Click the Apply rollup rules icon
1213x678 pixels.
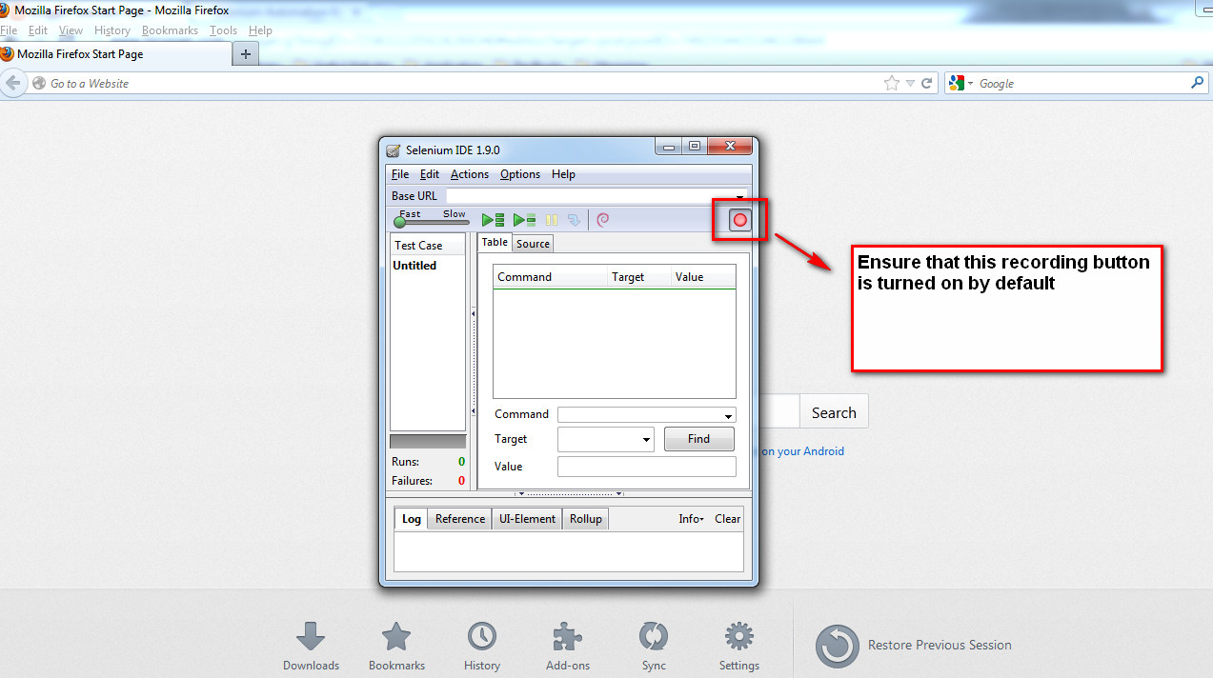602,219
